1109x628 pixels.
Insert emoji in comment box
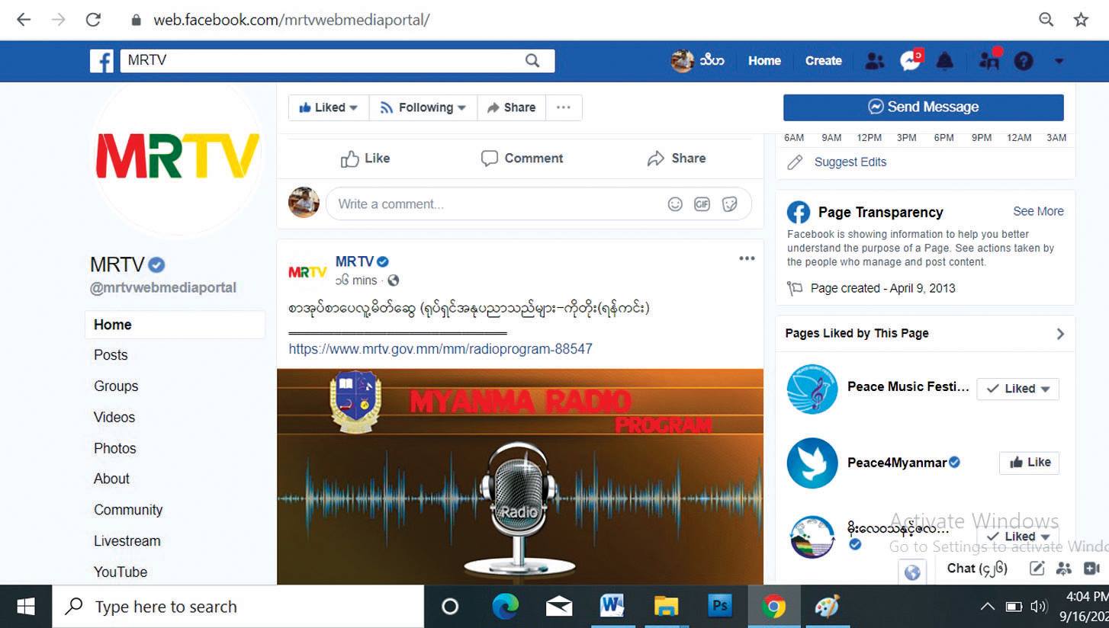tap(675, 204)
